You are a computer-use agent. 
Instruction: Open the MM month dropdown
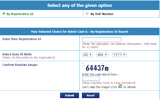[x=102, y=55]
